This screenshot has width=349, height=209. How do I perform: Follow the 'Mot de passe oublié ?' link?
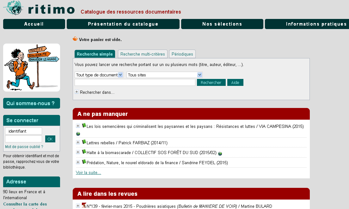tap(24, 147)
